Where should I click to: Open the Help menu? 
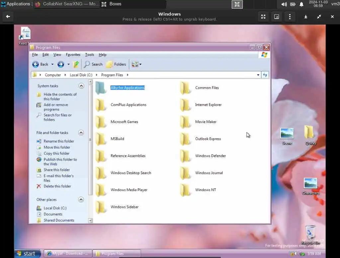103,55
